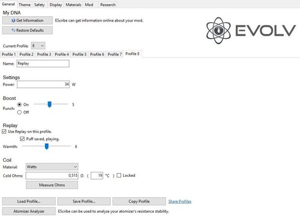300x220 pixels.
Task: Click the Punch slider handle
Action: [x=49, y=104]
